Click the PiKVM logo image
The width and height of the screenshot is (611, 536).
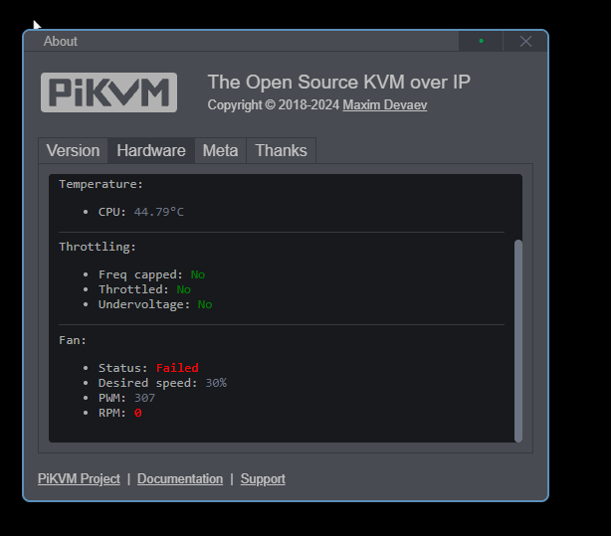[108, 92]
